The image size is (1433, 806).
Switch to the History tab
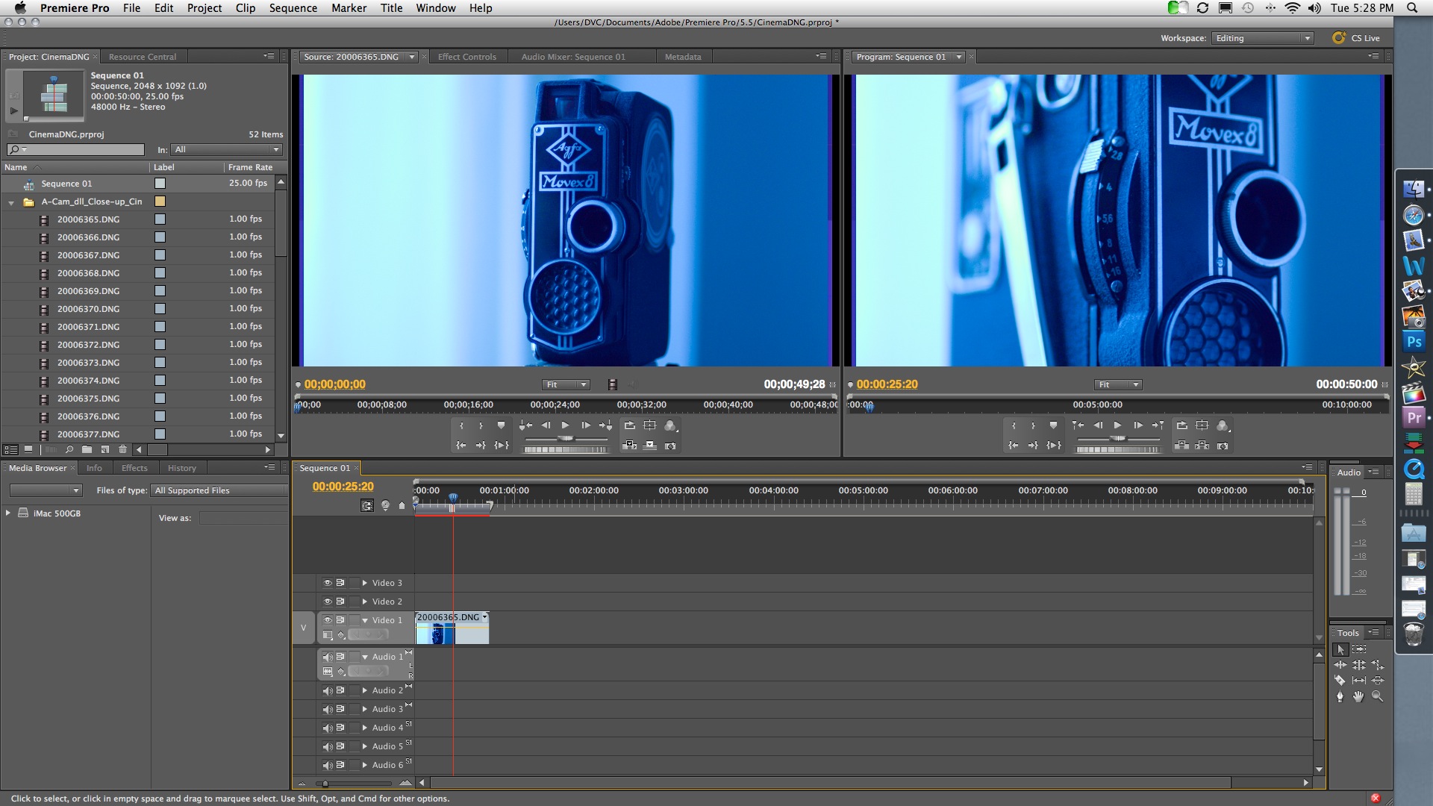tap(181, 468)
